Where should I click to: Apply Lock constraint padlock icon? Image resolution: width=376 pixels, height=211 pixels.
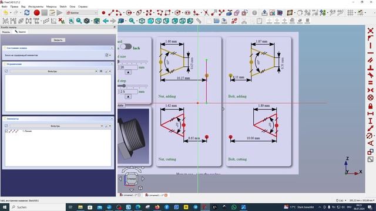tap(371, 105)
